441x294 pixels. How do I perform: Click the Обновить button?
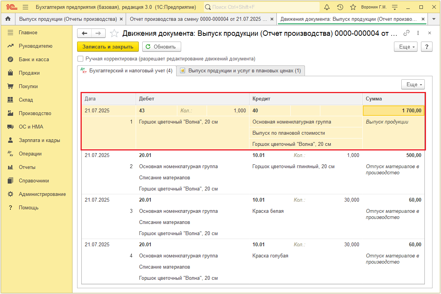tap(162, 47)
